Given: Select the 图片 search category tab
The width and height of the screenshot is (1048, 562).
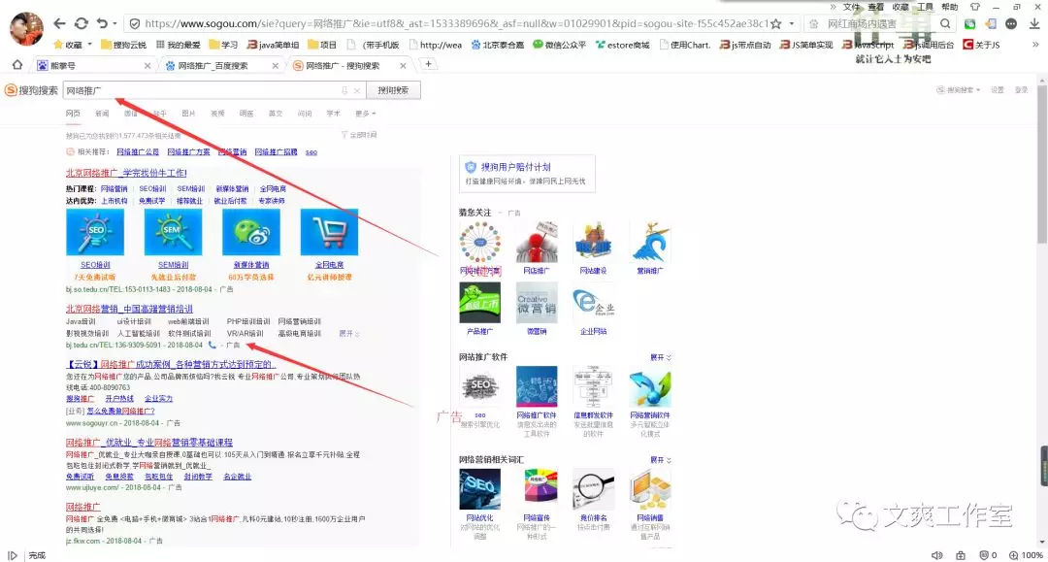Looking at the screenshot, I should [x=188, y=114].
